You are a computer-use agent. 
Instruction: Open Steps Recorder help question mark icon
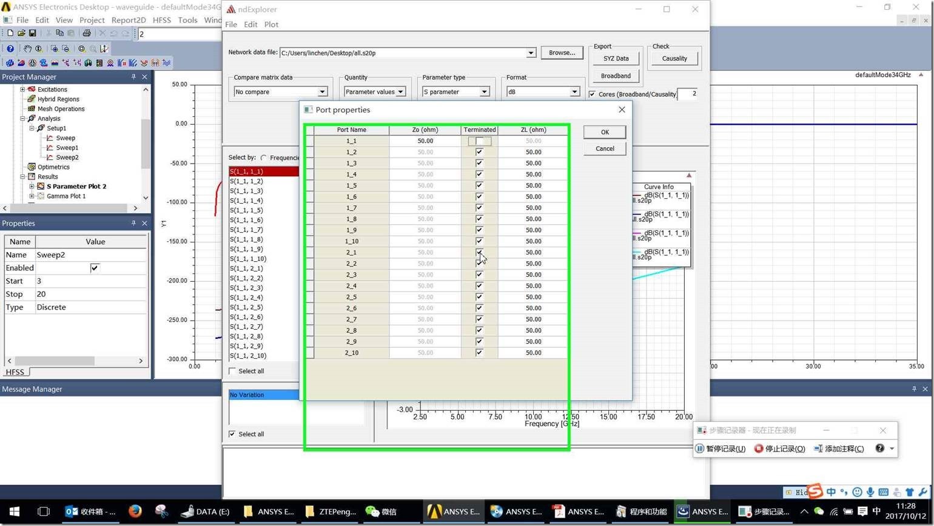pyautogui.click(x=879, y=448)
